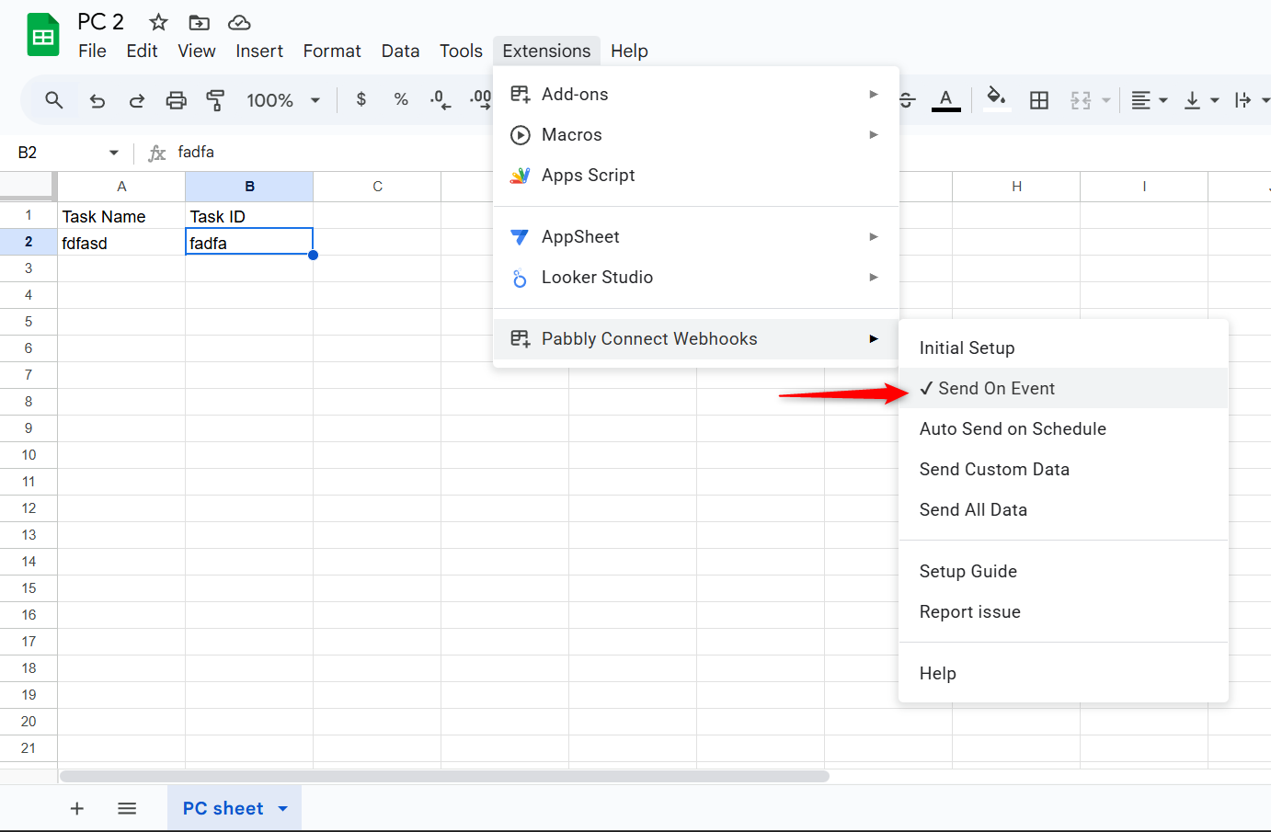Click the borders grid icon
The image size is (1271, 832).
tap(1038, 100)
